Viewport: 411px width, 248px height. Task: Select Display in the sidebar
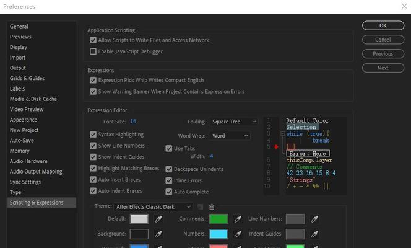19,47
